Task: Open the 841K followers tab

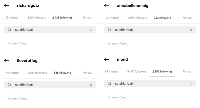Action: tap(137, 72)
